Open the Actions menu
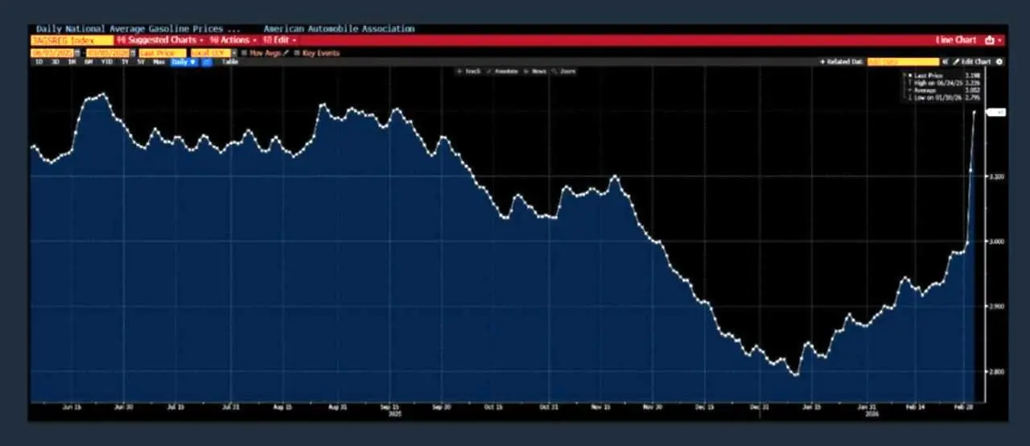The image size is (1030, 446). (x=233, y=40)
